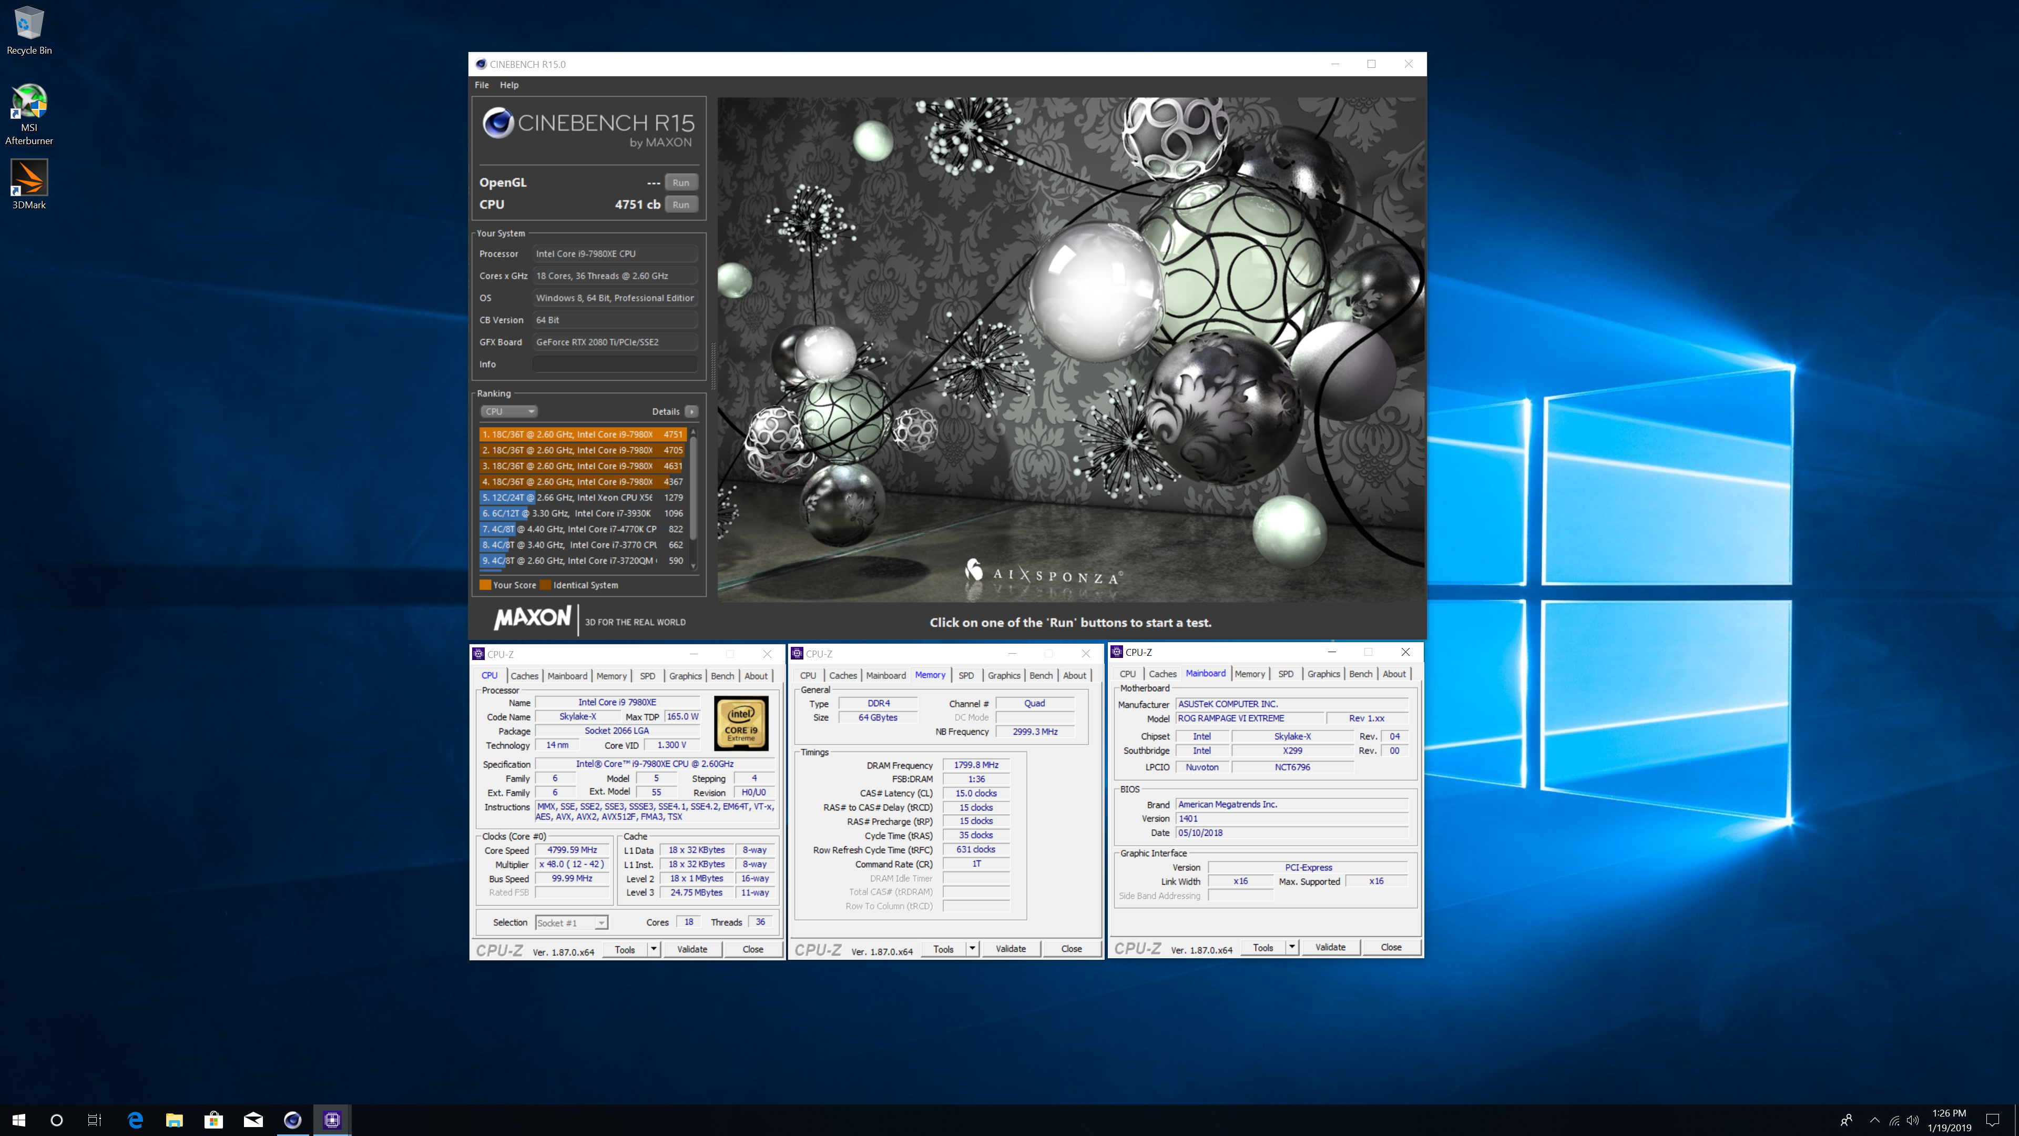Screen dimensions: 2019x1136
Task: Open the 3DMark desktop icon
Action: coord(29,184)
